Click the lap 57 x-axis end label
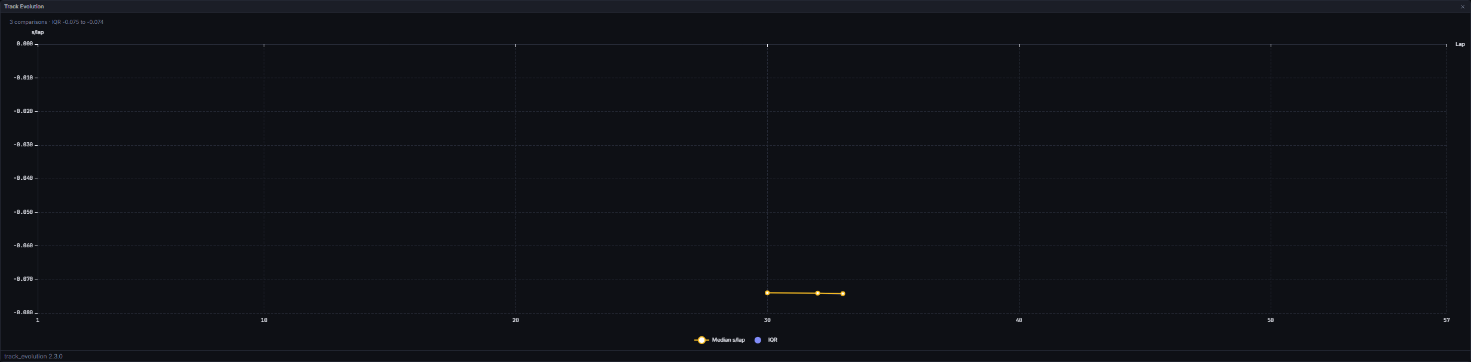 click(x=1446, y=320)
